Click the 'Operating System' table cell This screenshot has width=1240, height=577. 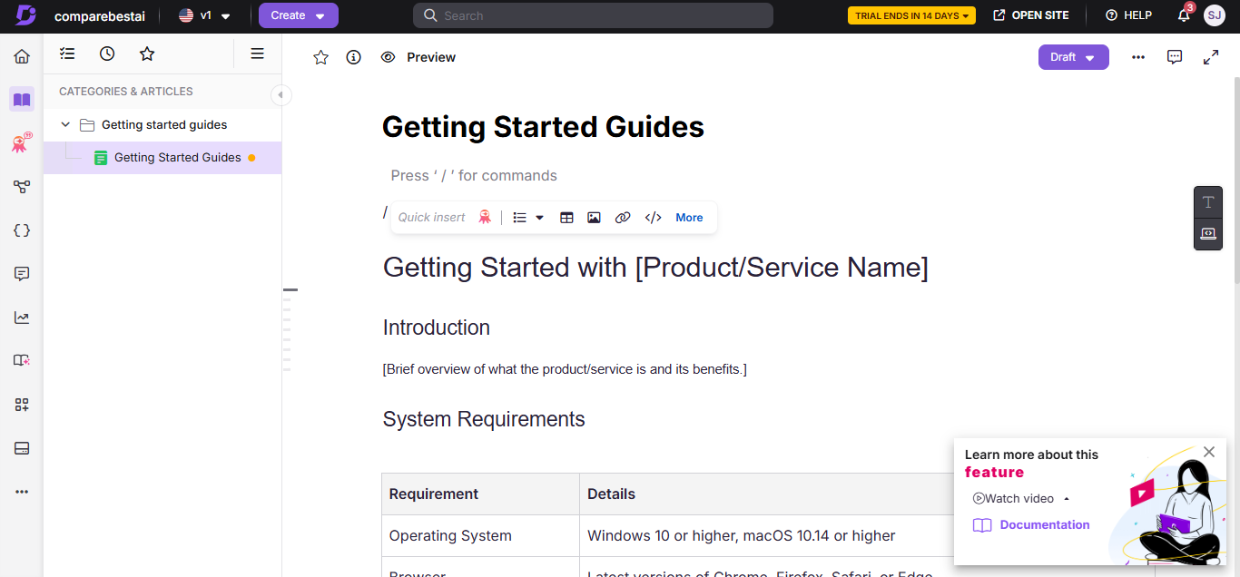tap(480, 536)
